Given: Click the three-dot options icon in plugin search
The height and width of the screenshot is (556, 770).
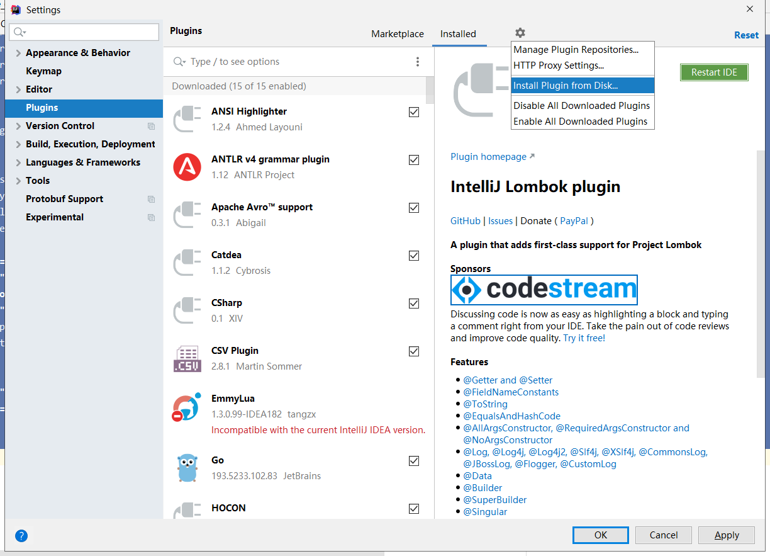Looking at the screenshot, I should (418, 62).
